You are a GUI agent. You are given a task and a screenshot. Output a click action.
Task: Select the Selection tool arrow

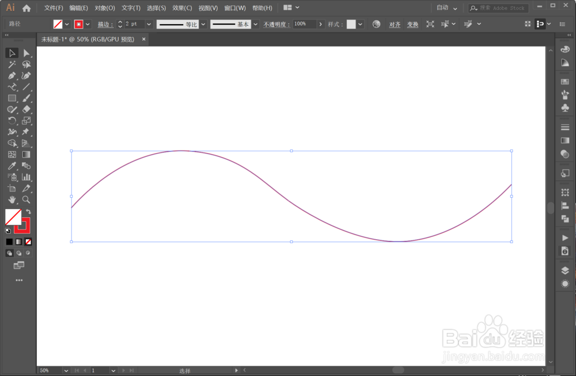click(x=12, y=53)
